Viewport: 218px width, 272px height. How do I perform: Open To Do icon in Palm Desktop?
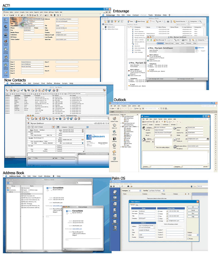[115, 204]
